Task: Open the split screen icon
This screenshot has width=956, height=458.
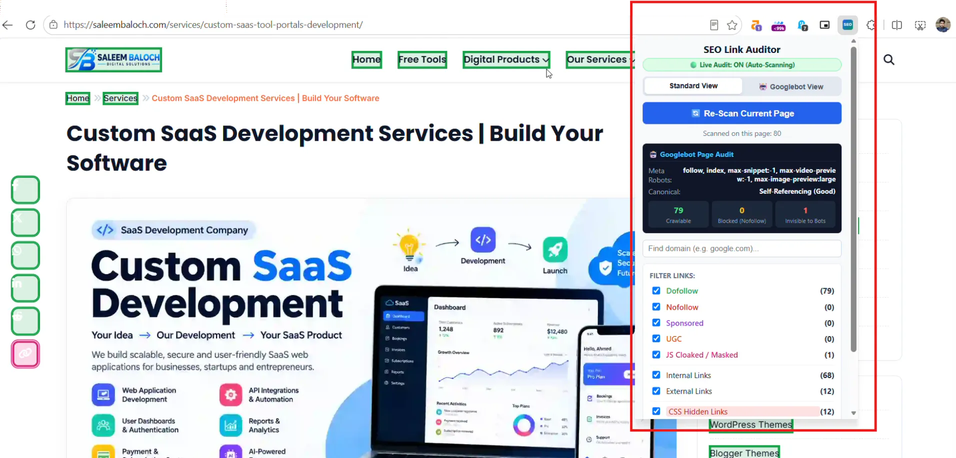Action: click(896, 25)
